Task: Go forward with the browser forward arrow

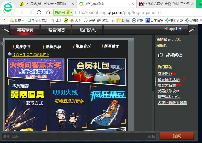Action: (x=31, y=12)
